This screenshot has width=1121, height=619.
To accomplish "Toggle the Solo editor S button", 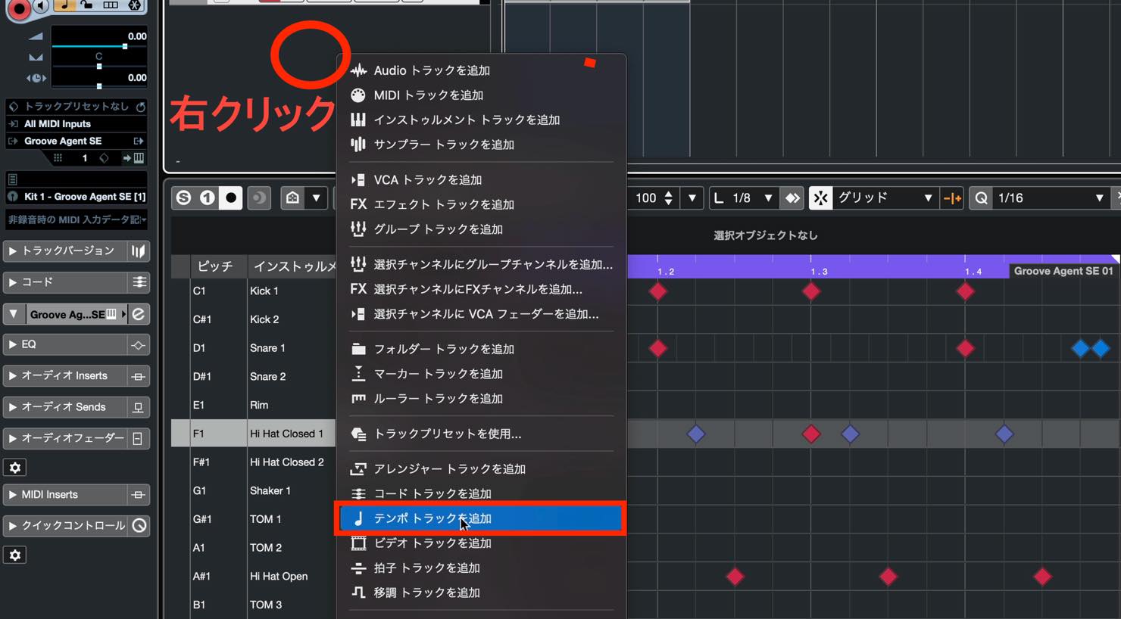I will pyautogui.click(x=183, y=198).
